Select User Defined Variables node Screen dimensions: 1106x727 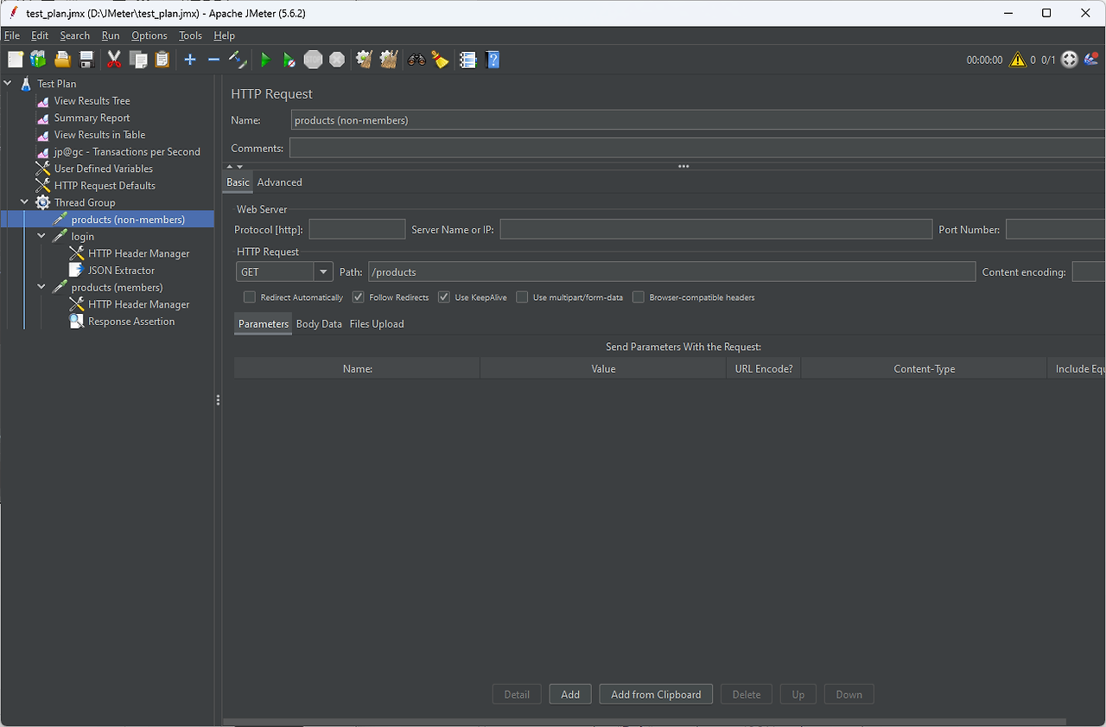[x=103, y=169]
